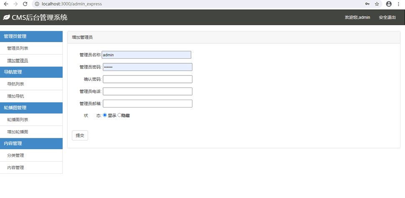
Task: Focus the 管理员密码 password field
Action: click(x=147, y=67)
